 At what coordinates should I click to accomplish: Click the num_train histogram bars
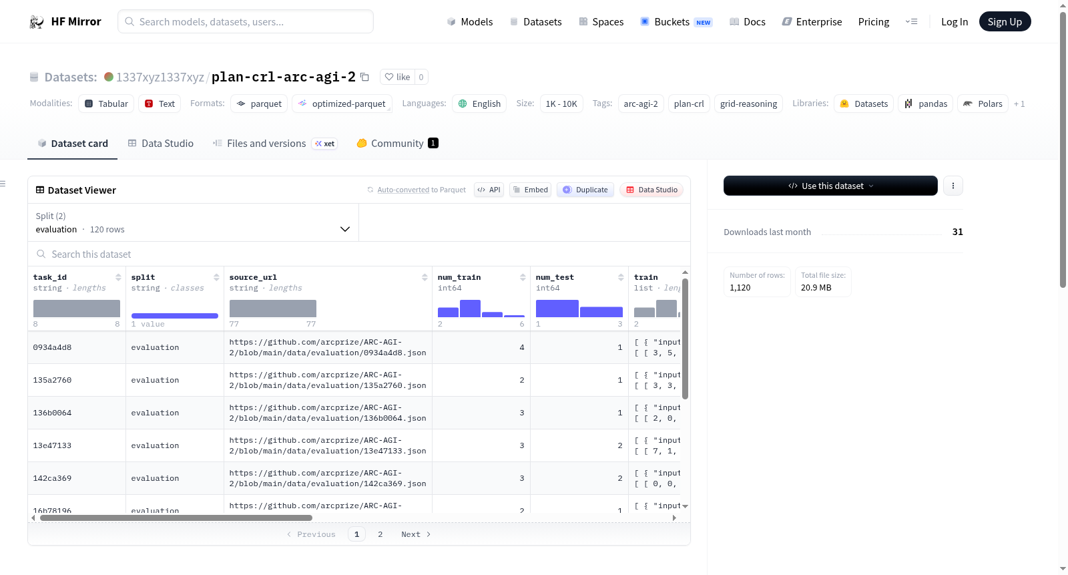tap(481, 309)
